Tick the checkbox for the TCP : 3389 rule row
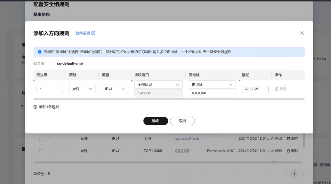 [41, 151]
